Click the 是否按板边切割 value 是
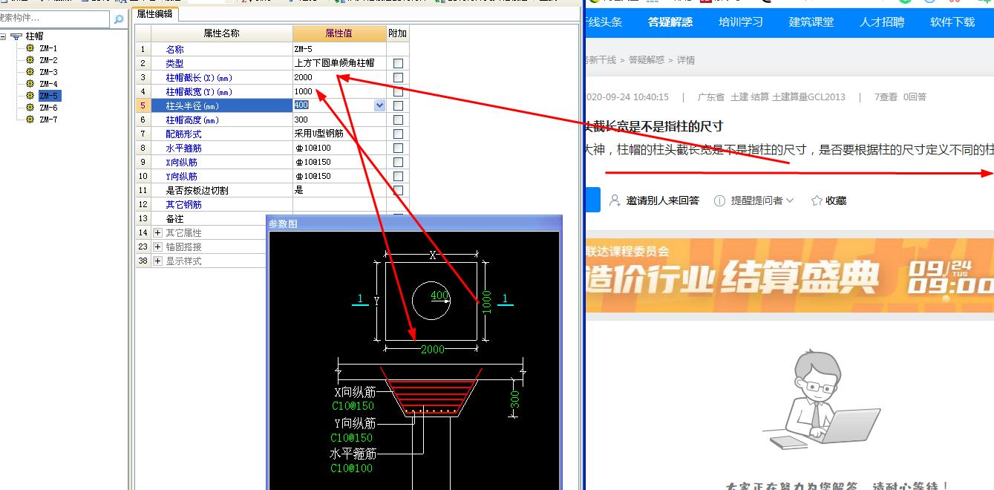 click(339, 190)
